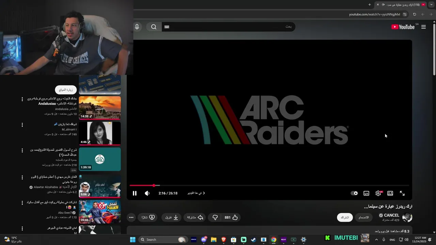The height and width of the screenshot is (245, 436).
Task: Toggle the autoplay switch in the player
Action: (x=354, y=193)
